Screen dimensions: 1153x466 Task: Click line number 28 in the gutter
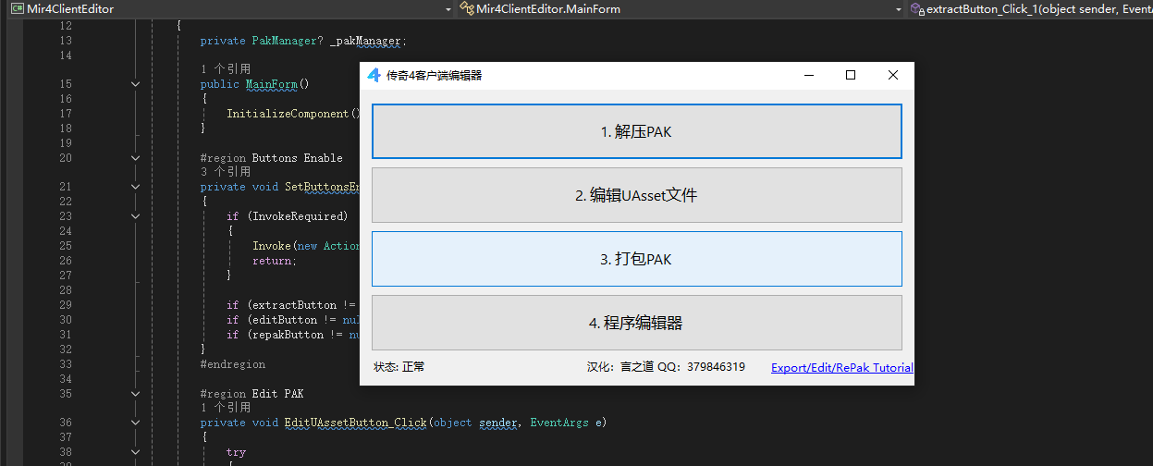(x=65, y=290)
